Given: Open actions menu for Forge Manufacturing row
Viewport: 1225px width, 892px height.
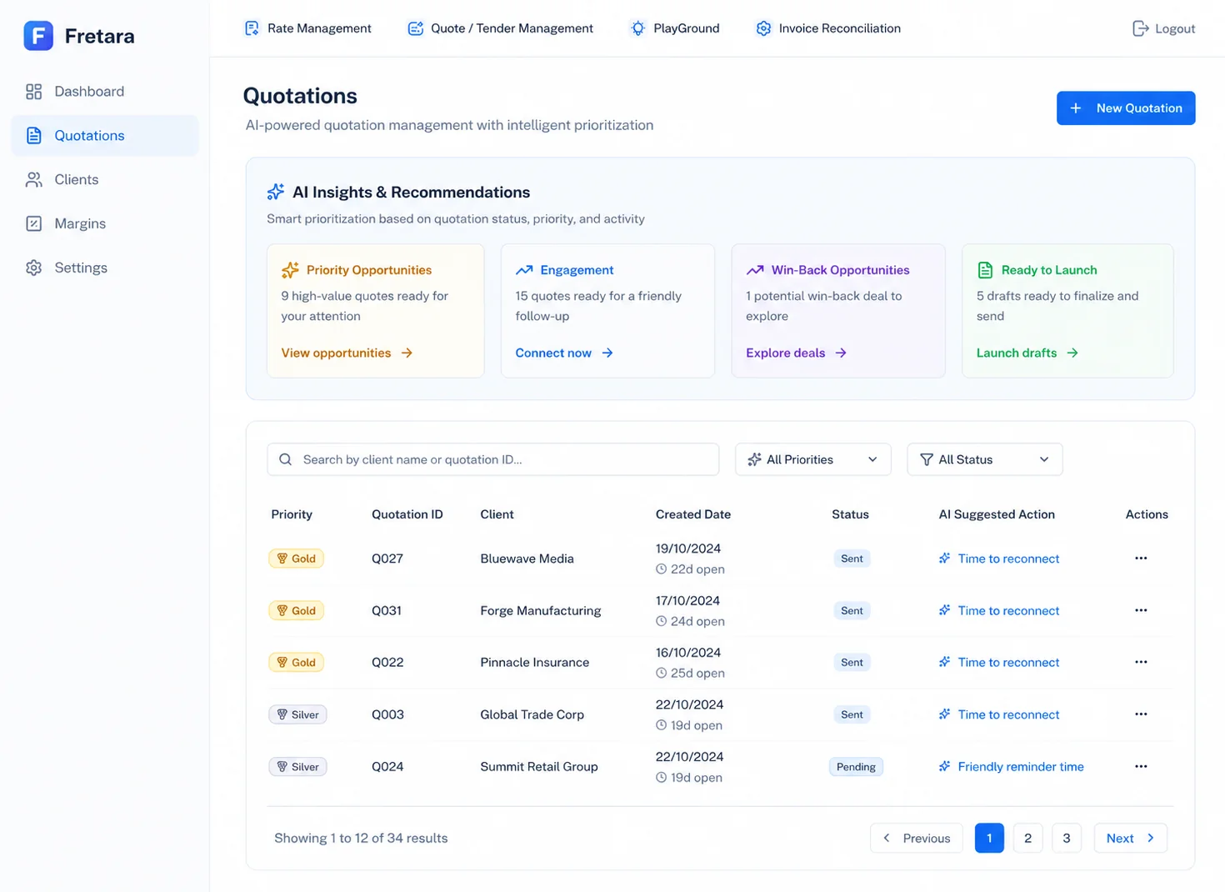Looking at the screenshot, I should coord(1141,610).
